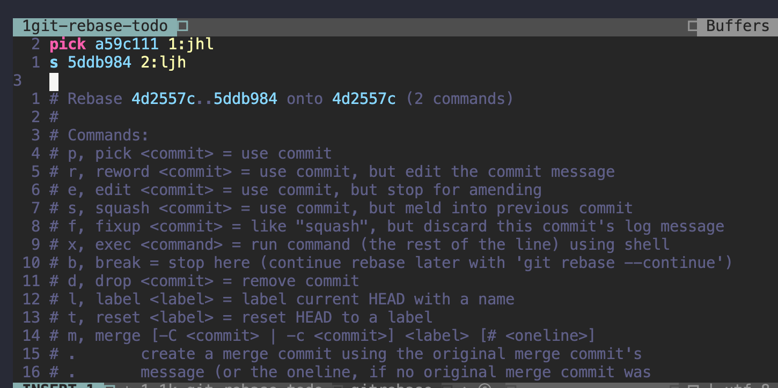778x388 pixels.
Task: Click the "s" squash command before 5ddb984
Action: [x=54, y=63]
